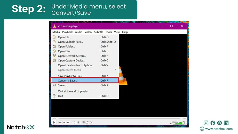Open the Media menu

pos(56,32)
